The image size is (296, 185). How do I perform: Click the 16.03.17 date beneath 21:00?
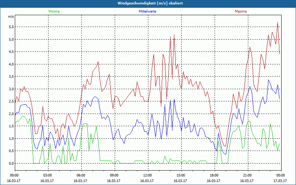pyautogui.click(x=247, y=181)
